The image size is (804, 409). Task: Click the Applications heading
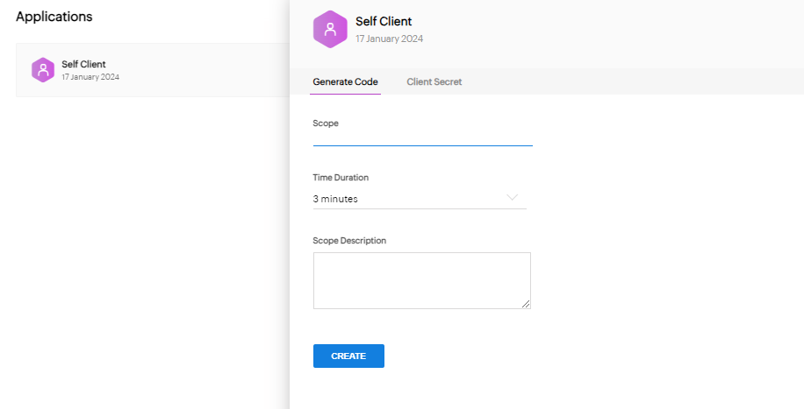click(x=54, y=17)
